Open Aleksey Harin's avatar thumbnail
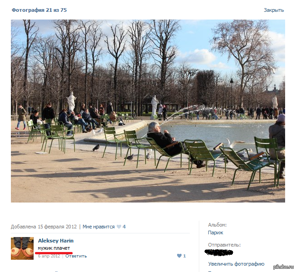 (22, 248)
